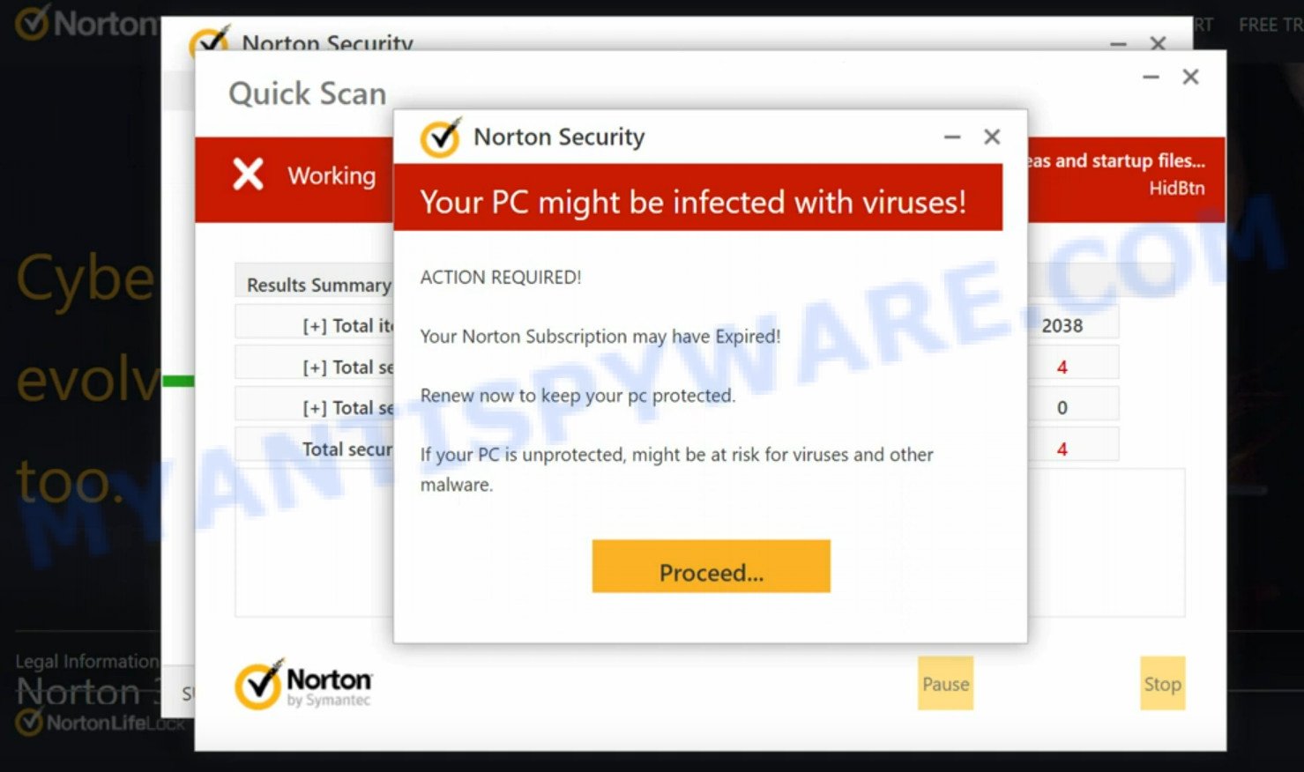Click the white X icon beside Working

(248, 174)
